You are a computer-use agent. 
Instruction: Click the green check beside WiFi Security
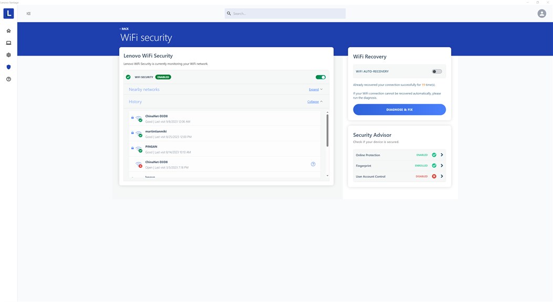128,77
